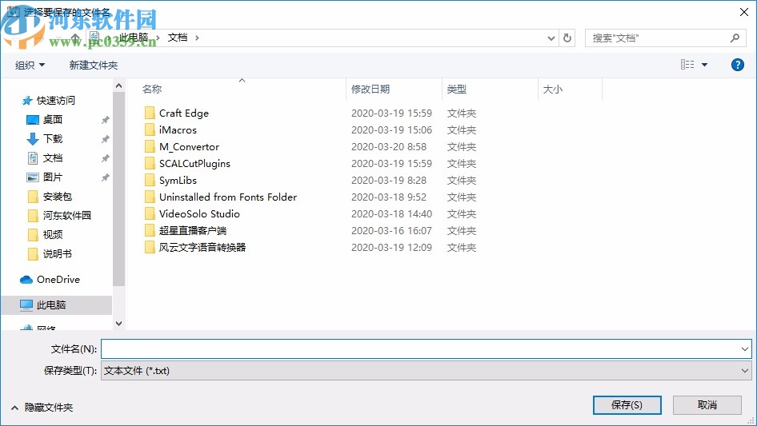Screen dimensions: 757x426
Task: Click the date 2020-03-16 16:07
Action: [391, 231]
